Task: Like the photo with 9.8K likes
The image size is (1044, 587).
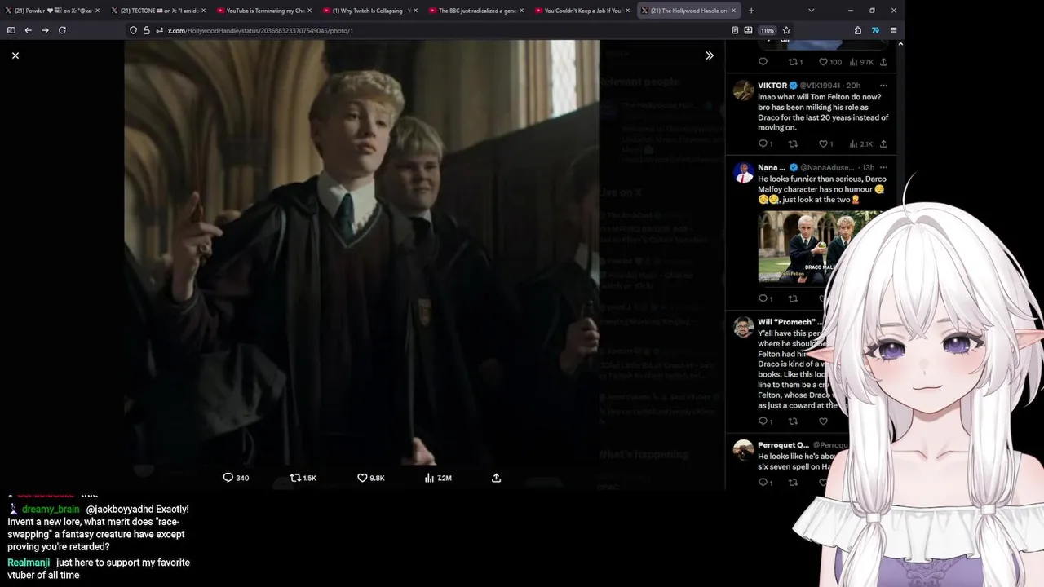Action: click(x=371, y=478)
